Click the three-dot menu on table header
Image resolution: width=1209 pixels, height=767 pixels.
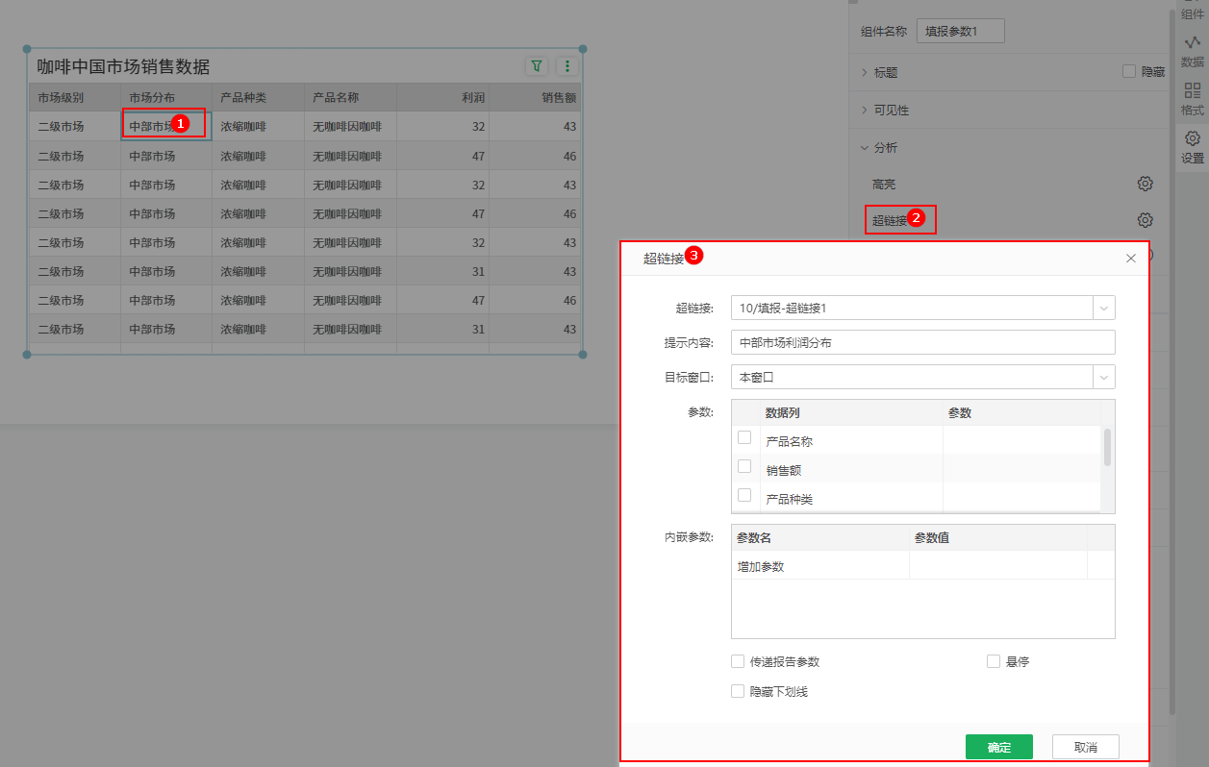pos(567,65)
